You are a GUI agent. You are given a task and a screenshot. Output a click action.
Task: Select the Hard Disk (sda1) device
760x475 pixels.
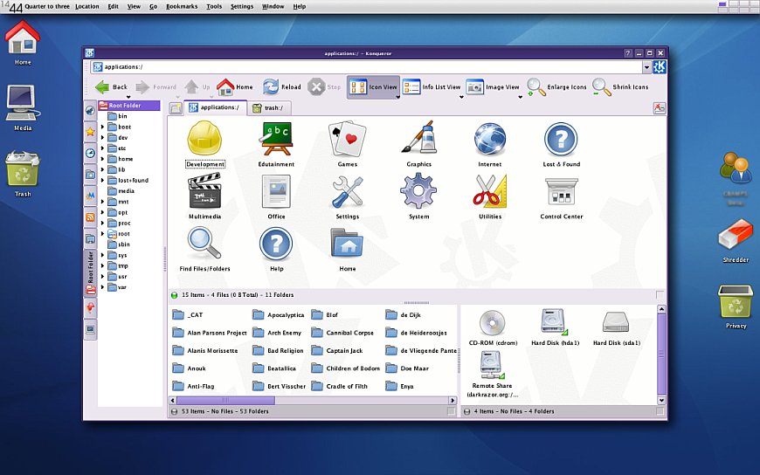pyautogui.click(x=616, y=322)
